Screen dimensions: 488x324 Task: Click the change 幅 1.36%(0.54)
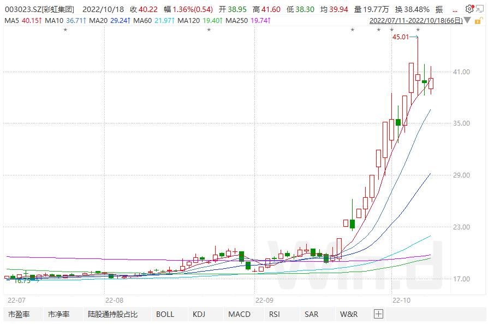click(x=188, y=9)
